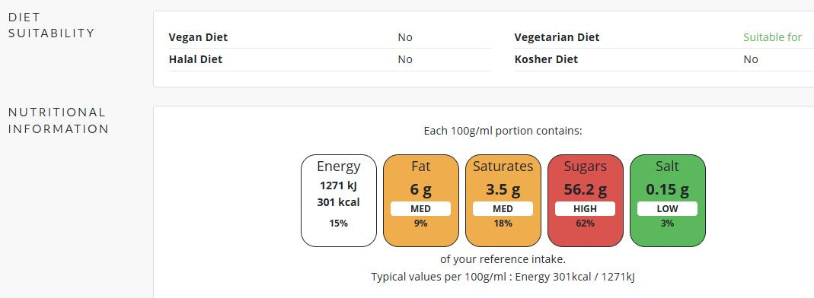Select the Saturates 3.5 g tile

click(x=503, y=201)
